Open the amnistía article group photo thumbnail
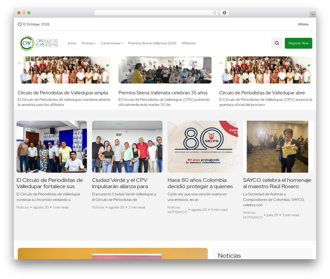Viewport: 330px width, 279px height. coord(64,70)
